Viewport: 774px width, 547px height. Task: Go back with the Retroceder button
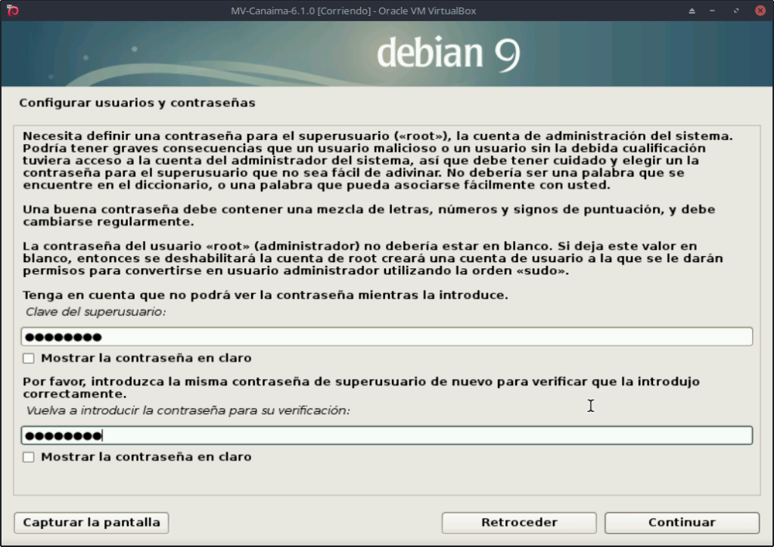pos(518,523)
